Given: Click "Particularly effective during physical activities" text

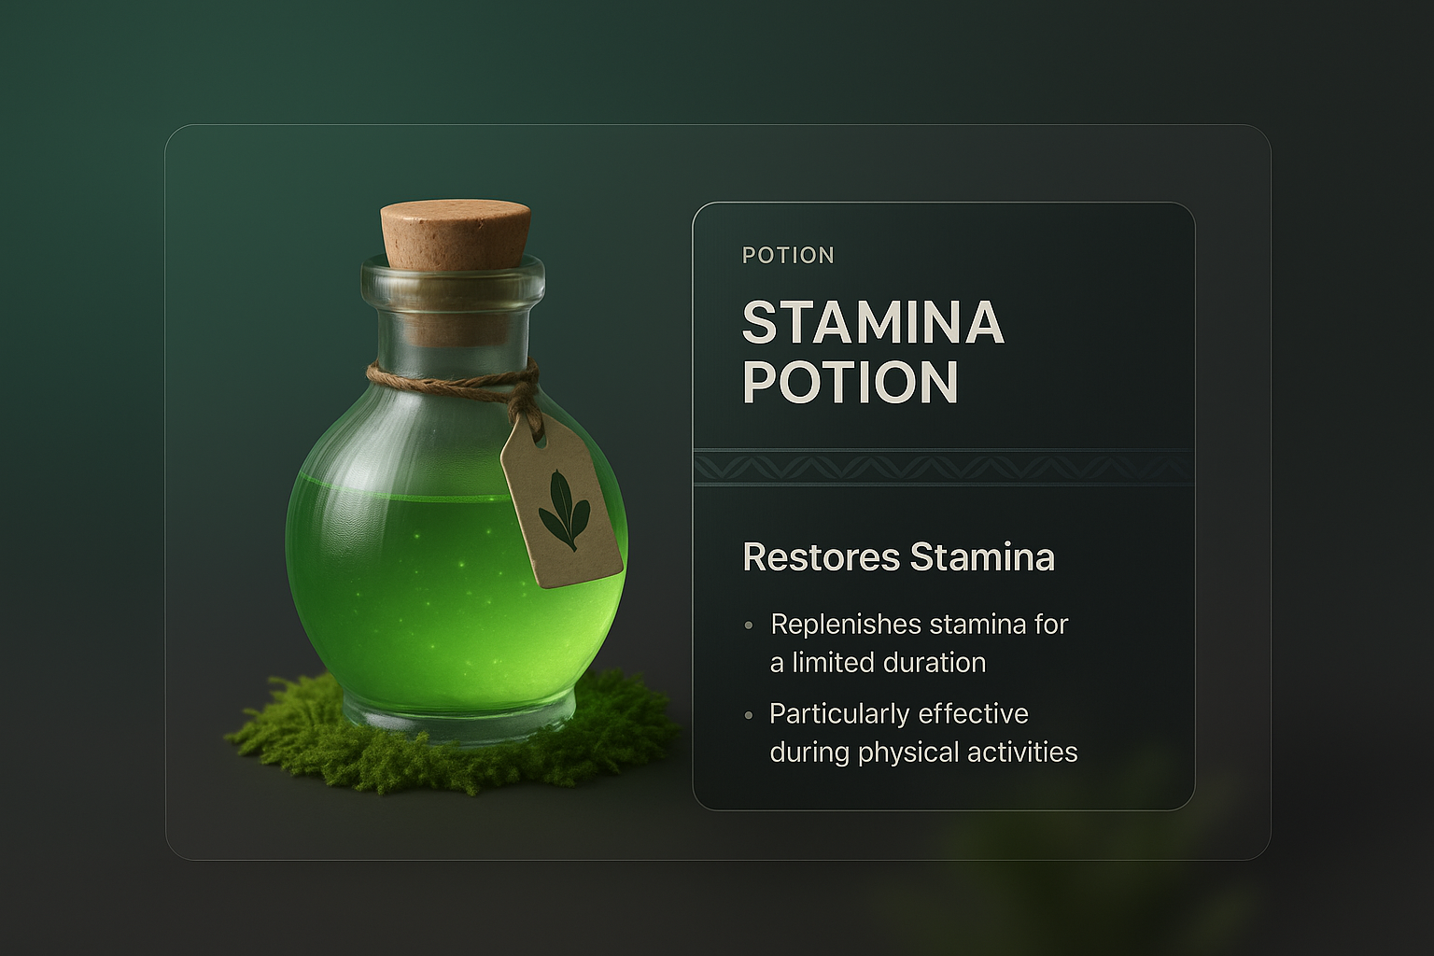Looking at the screenshot, I should coord(922,733).
